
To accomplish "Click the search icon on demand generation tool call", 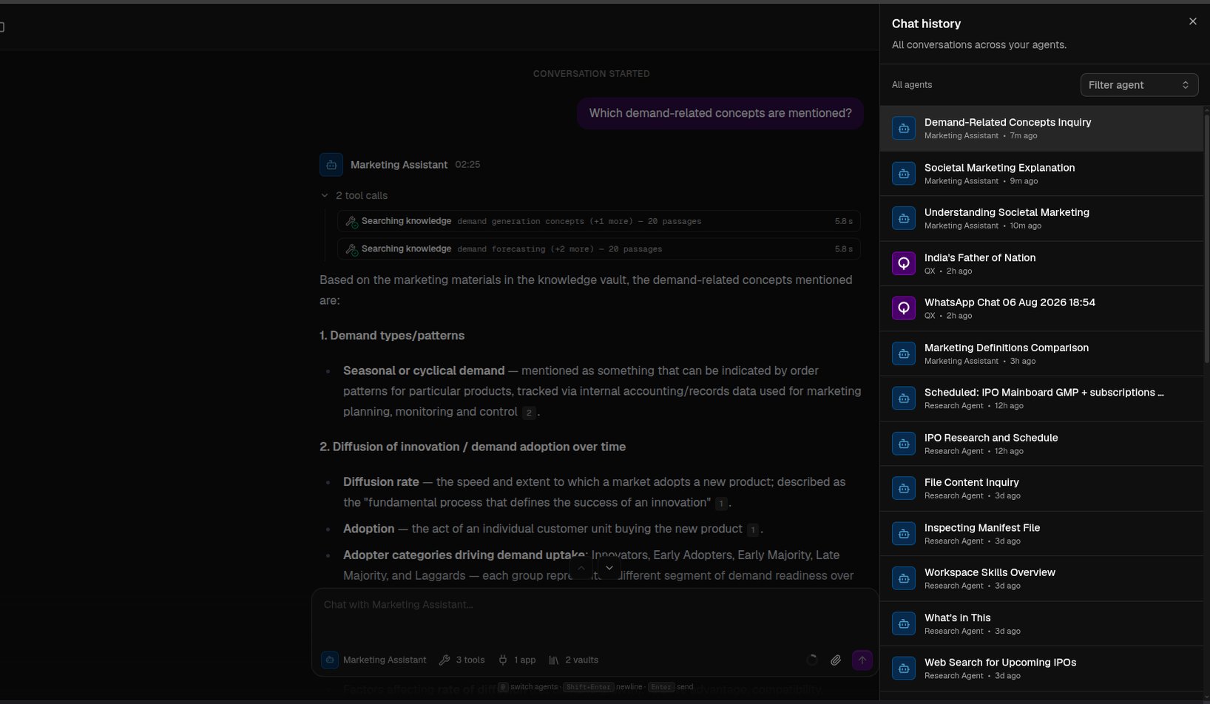I will pyautogui.click(x=352, y=221).
